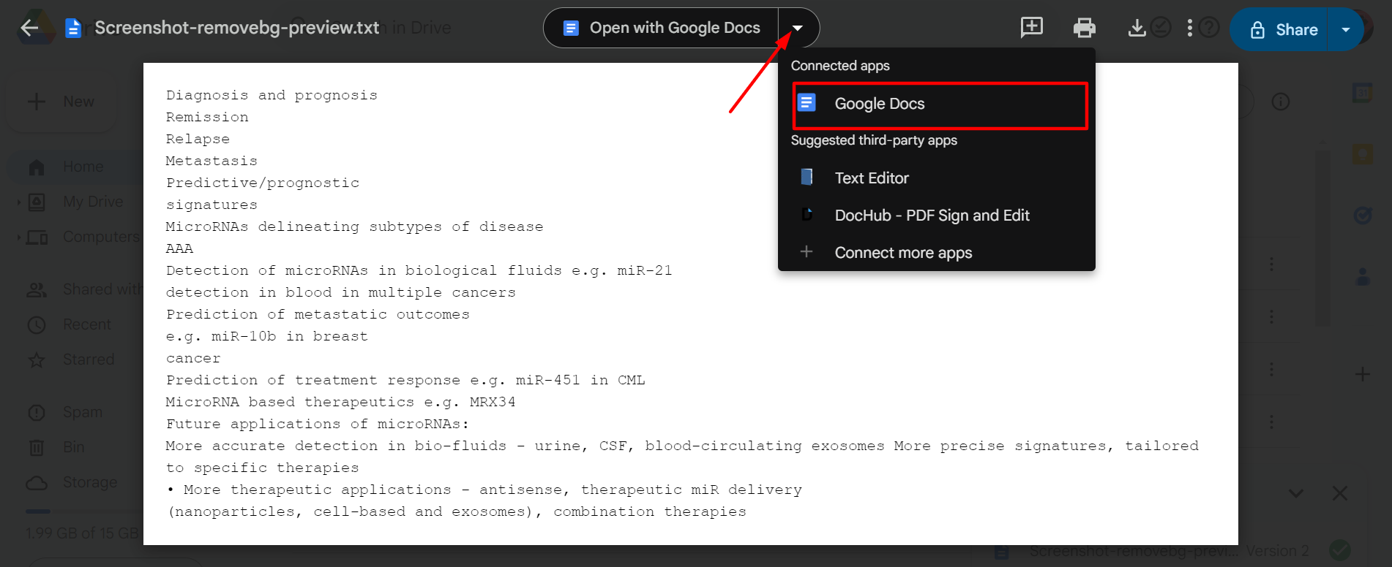
Task: Go back using the arrow in preview header
Action: coord(29,28)
